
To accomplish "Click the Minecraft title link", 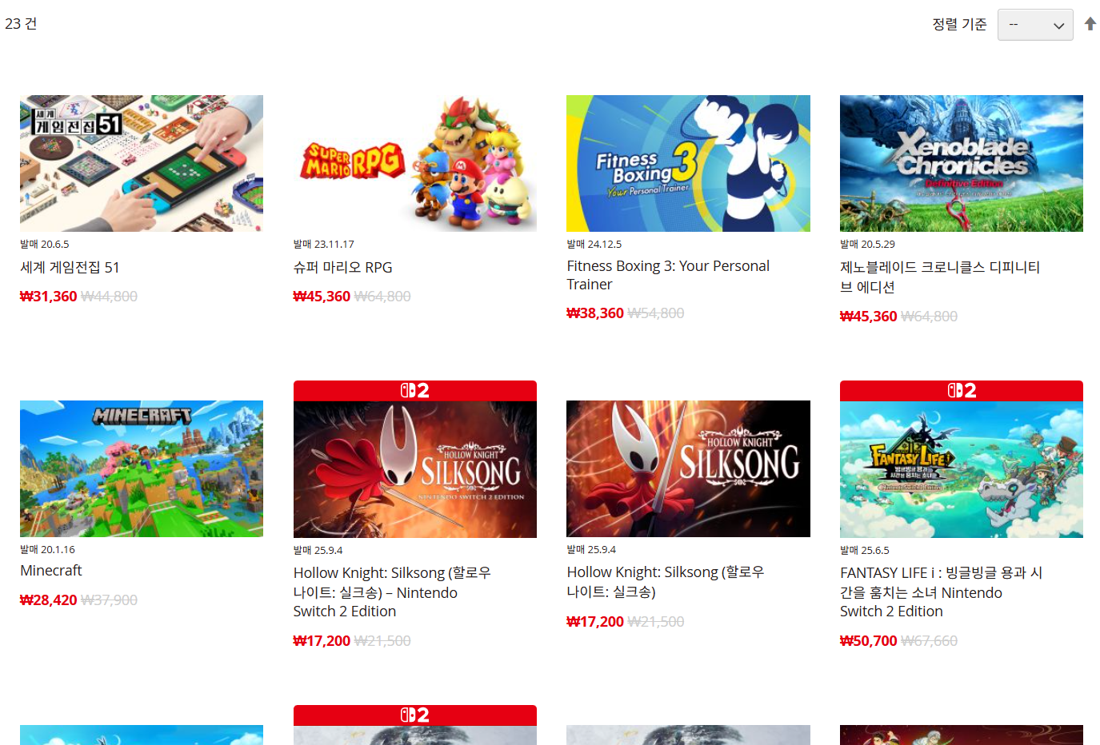I will [x=51, y=571].
